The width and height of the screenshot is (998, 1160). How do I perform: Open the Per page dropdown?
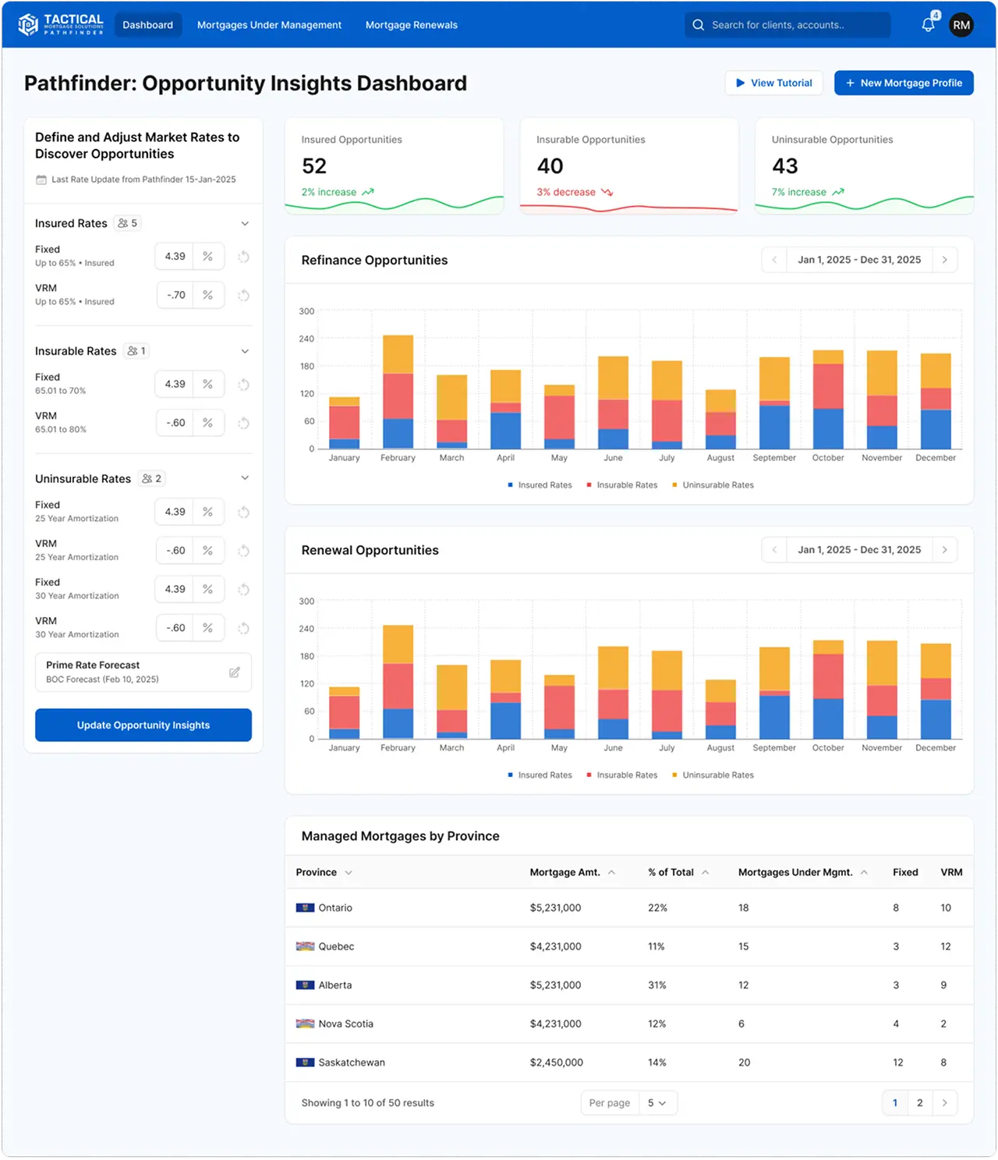tap(656, 1102)
